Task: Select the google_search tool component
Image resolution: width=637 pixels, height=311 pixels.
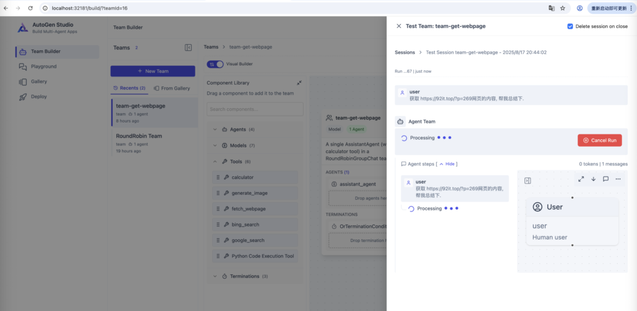Action: pyautogui.click(x=255, y=240)
